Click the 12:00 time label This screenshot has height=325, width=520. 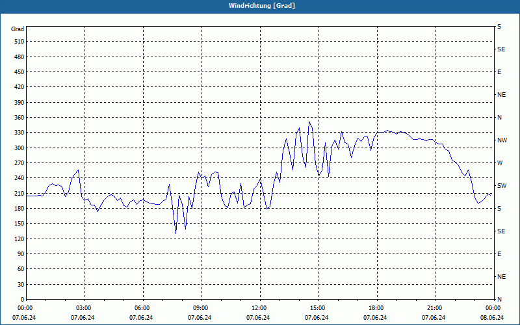259,307
